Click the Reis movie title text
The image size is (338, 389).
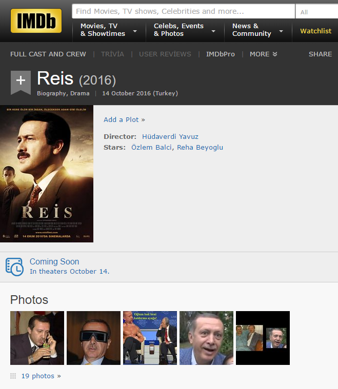click(55, 78)
